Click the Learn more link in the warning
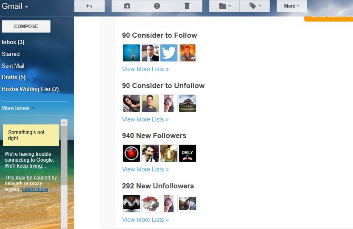Screen dimensions: 353x229 (x=35, y=189)
